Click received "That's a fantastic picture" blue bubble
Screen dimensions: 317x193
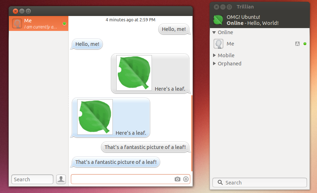click(116, 162)
